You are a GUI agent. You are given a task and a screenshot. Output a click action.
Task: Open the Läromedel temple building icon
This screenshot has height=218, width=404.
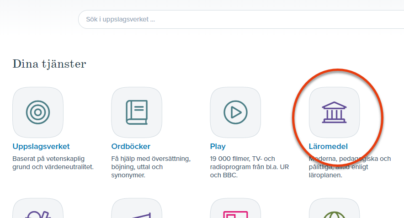click(334, 112)
